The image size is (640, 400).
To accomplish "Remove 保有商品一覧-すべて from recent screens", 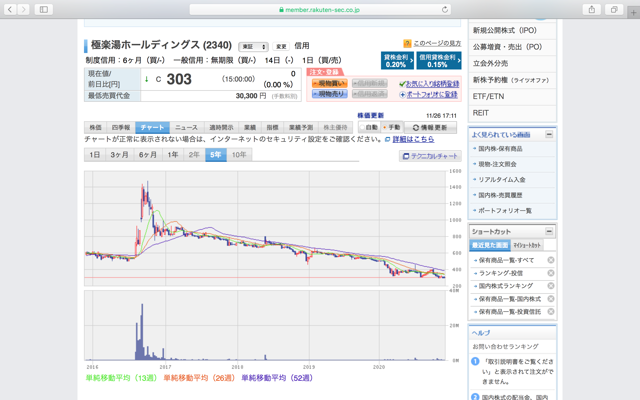I will [551, 260].
